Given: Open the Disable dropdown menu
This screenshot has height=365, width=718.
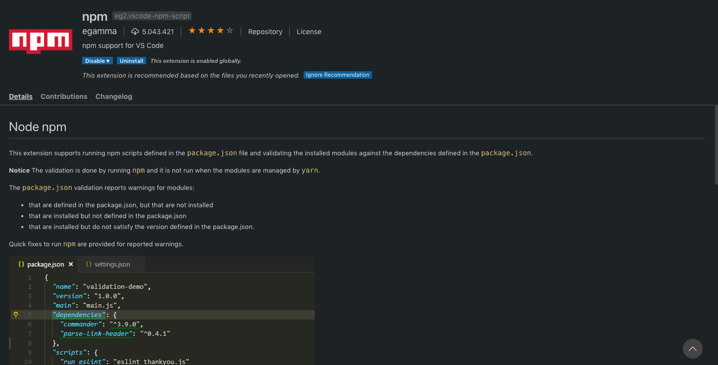Looking at the screenshot, I should click(x=97, y=60).
